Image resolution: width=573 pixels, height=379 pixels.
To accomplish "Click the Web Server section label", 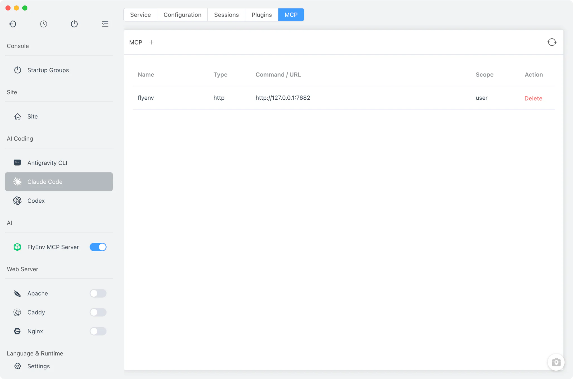I will click(22, 269).
